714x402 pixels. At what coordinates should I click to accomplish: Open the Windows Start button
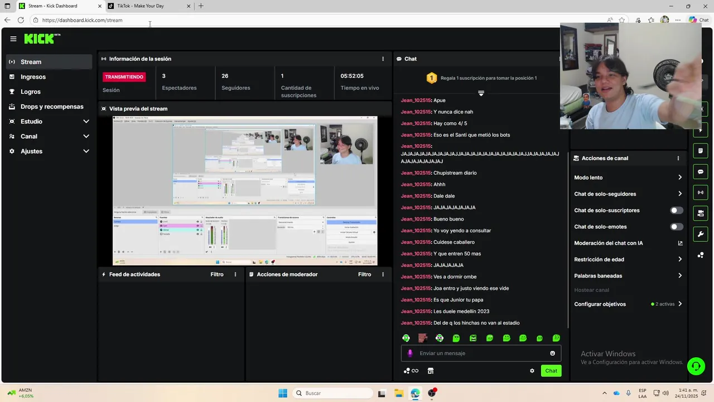283,393
